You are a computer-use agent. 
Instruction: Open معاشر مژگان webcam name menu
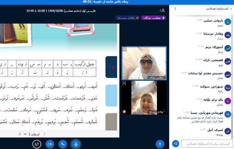pyautogui.click(x=156, y=78)
